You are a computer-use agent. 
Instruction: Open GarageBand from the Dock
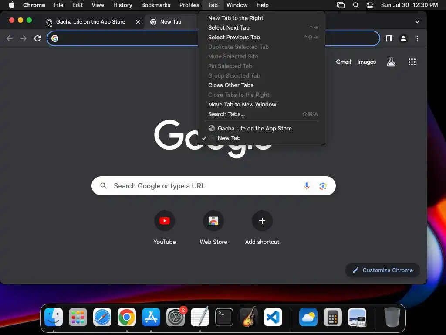(249, 317)
